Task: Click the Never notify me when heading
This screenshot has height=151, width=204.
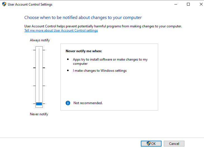Action: pos(84,51)
